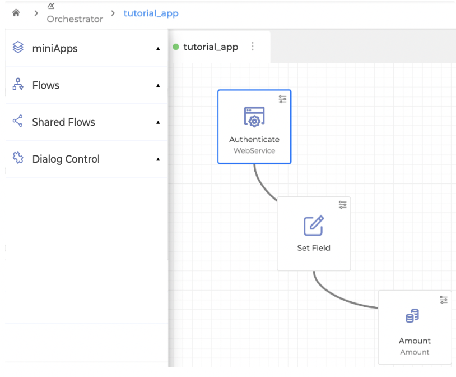Open settings sliders on Authenticate node
Screen dimensions: 456x377
[x=282, y=99]
